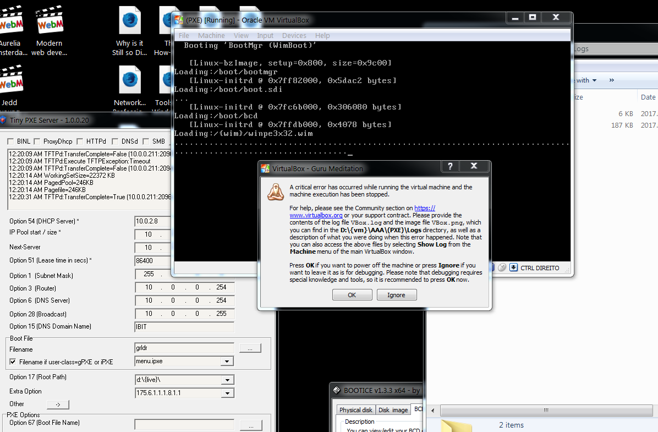Image resolution: width=658 pixels, height=432 pixels.
Task: Click the DNS Domain Name IBIT field
Action: pos(184,327)
